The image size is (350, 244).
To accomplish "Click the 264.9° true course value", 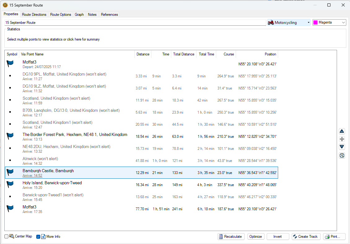I will coord(226,76).
